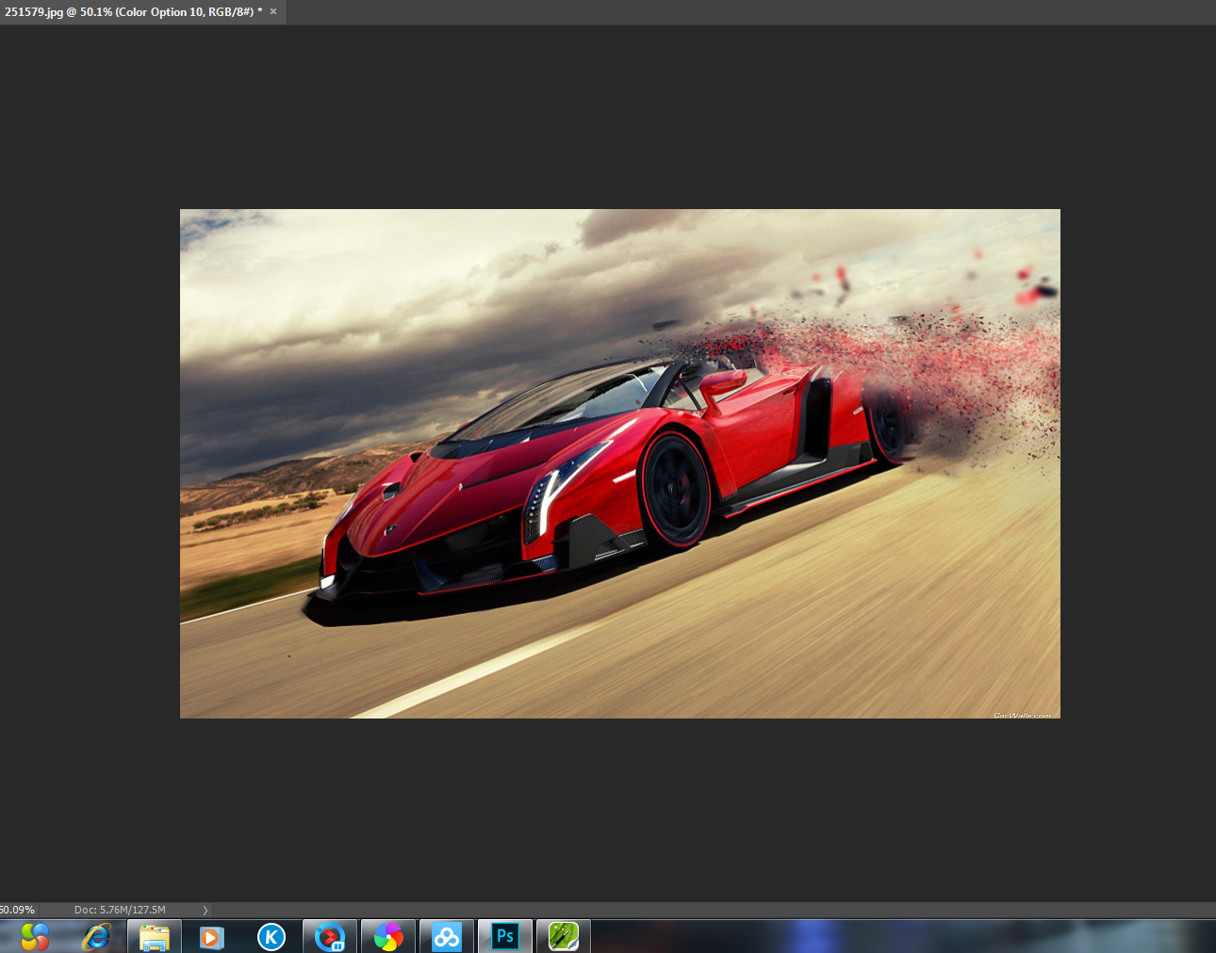1216x953 pixels.
Task: Open the File Explorer folder icon
Action: coord(155,937)
